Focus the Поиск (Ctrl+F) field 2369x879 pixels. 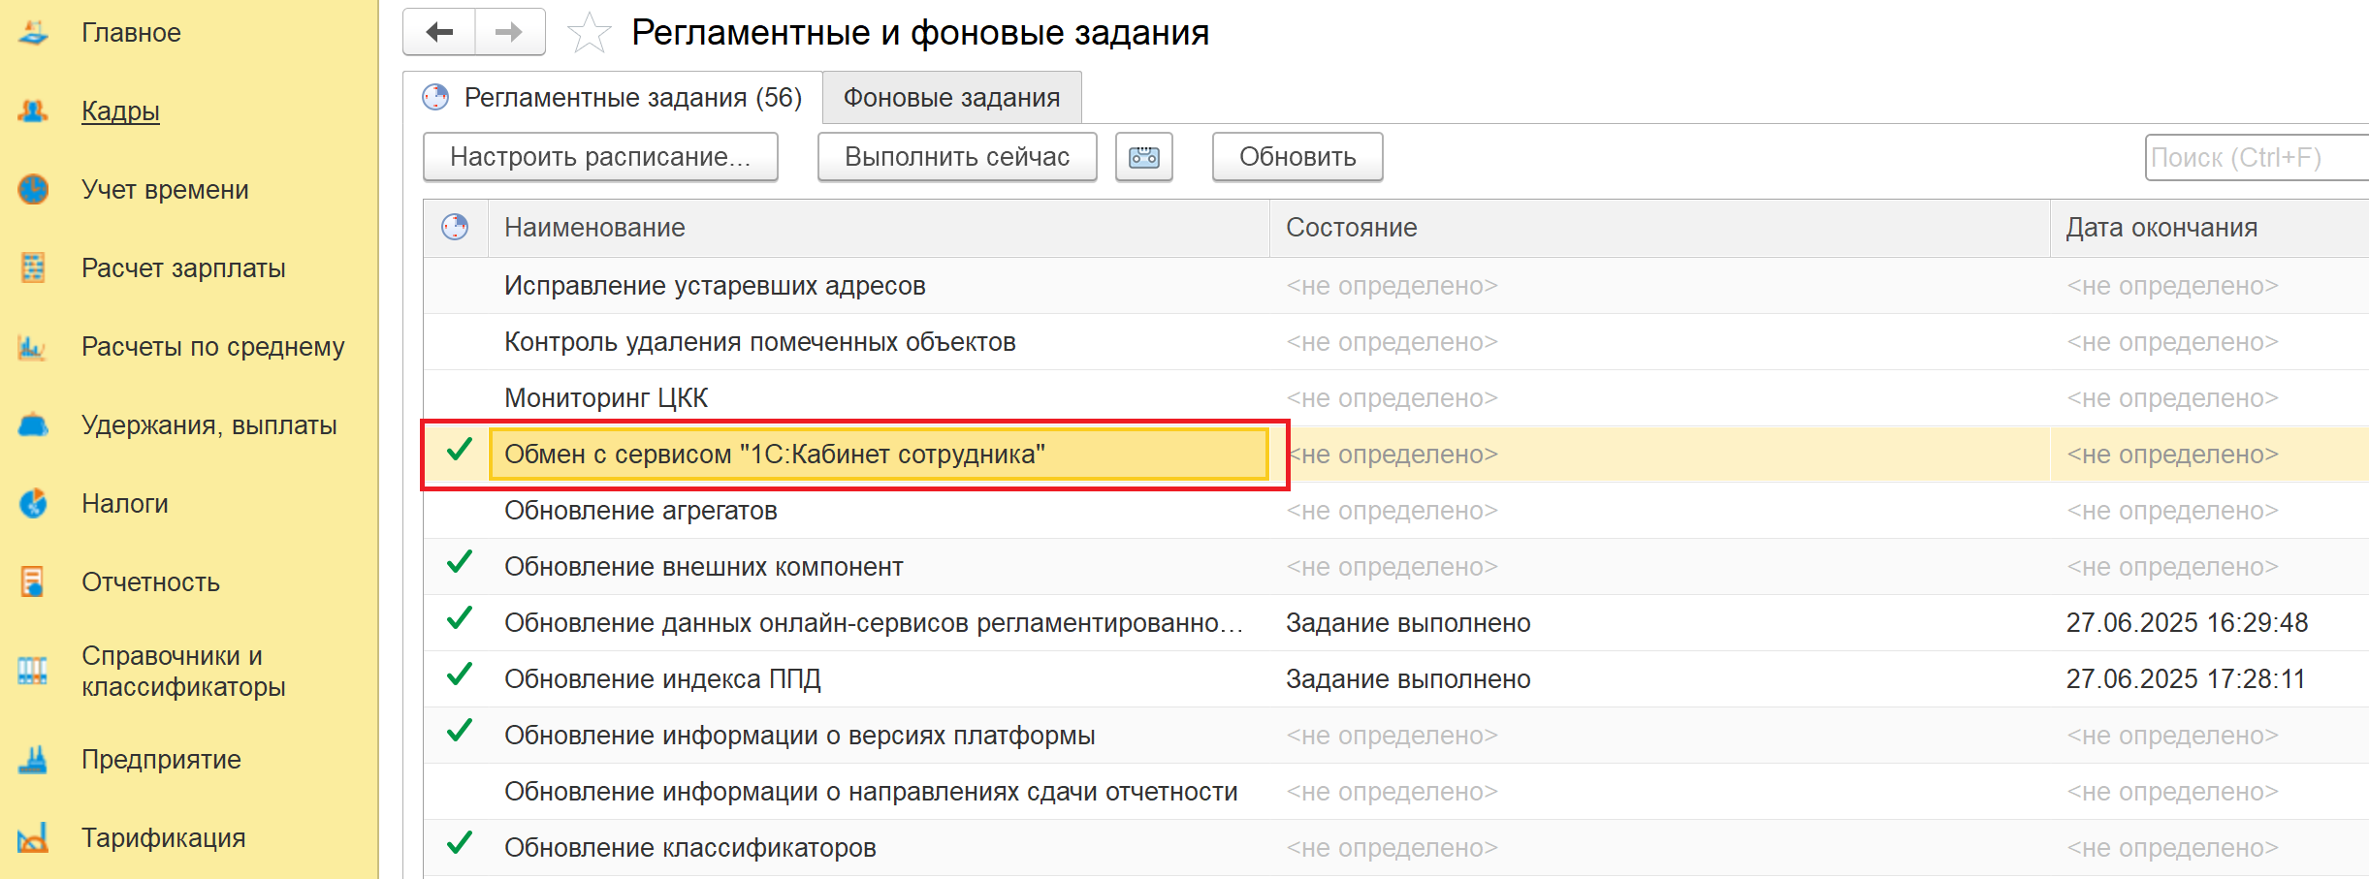click(x=2257, y=158)
